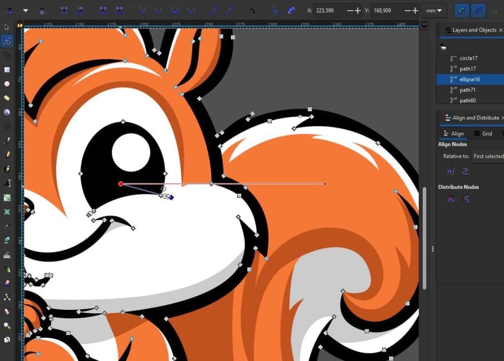Select the Calligraphy tool

point(7,169)
